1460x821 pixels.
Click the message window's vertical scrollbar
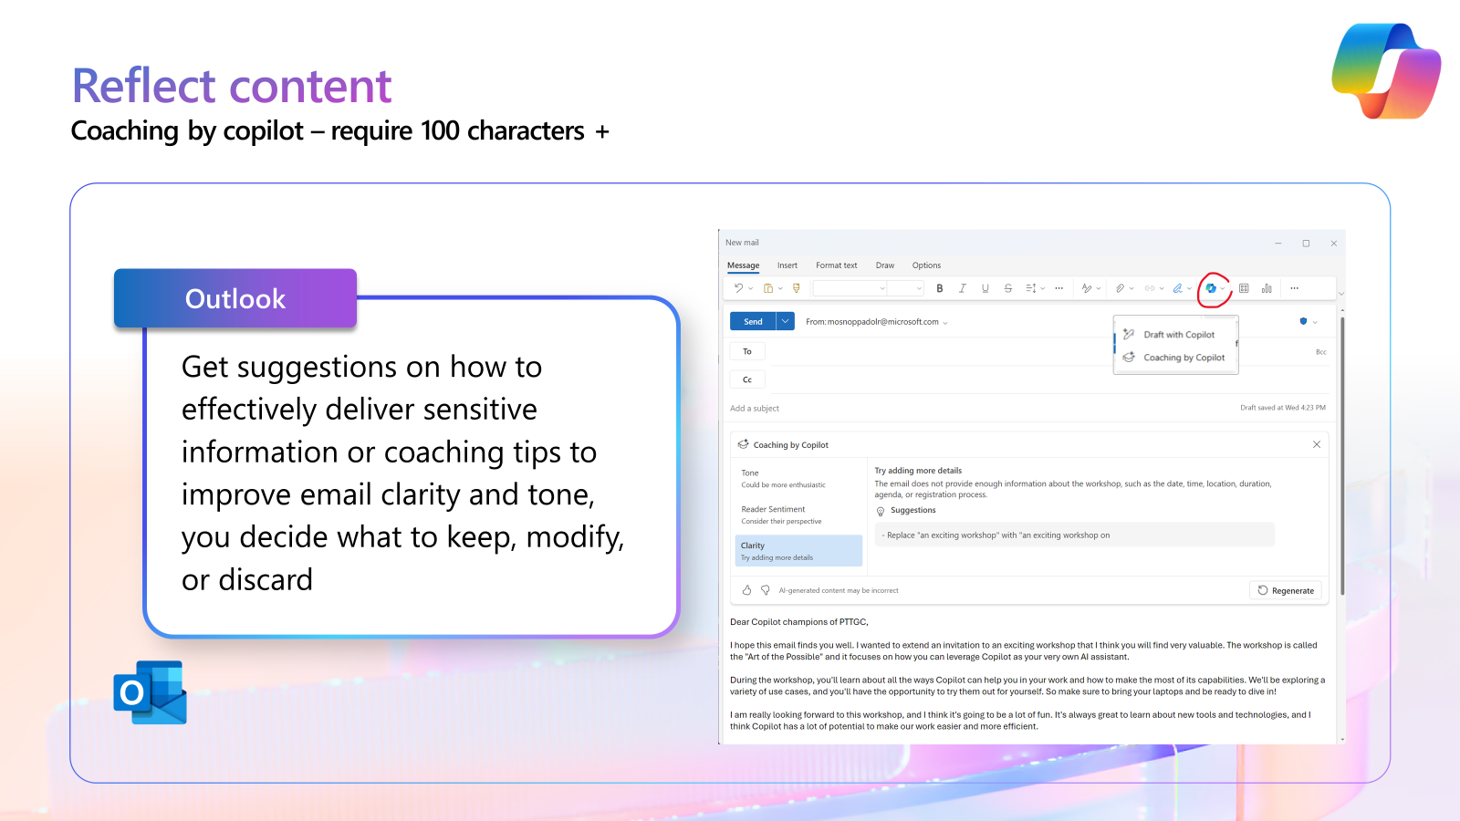[x=1342, y=456]
